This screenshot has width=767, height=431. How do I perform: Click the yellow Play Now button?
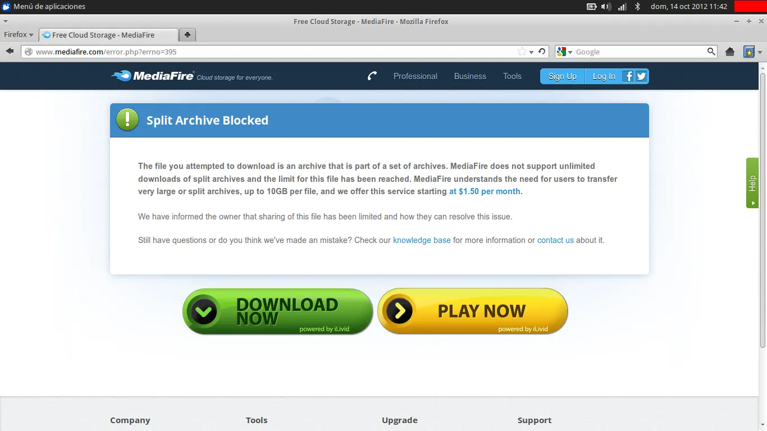(472, 311)
